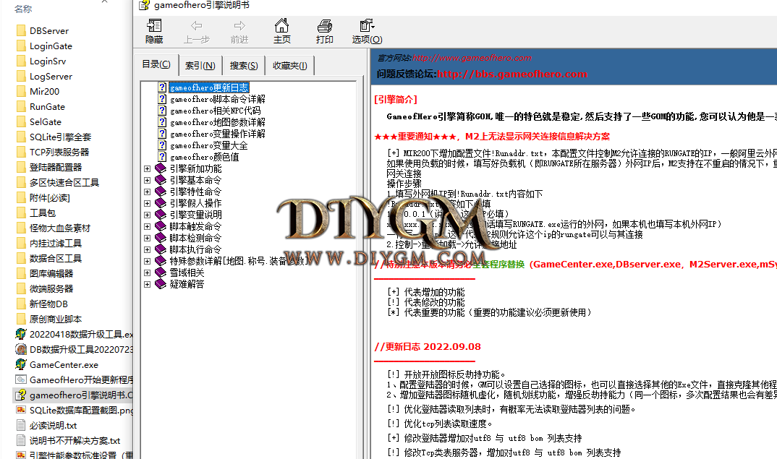Click question-mark page icon of gameofhero颜色值

[162, 156]
